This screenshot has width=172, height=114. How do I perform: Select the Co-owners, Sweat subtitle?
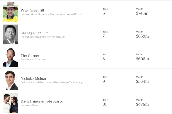click(x=30, y=105)
